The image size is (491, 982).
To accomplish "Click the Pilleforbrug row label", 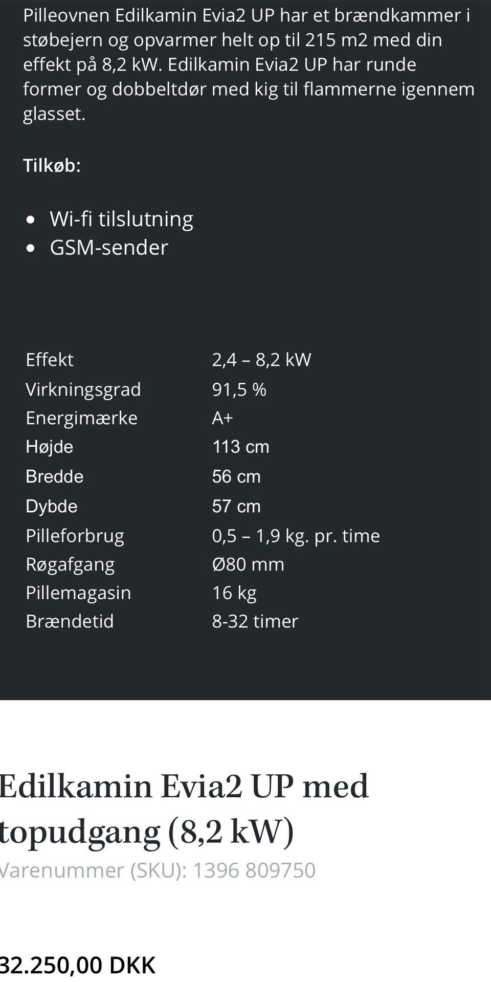I will pyautogui.click(x=75, y=536).
